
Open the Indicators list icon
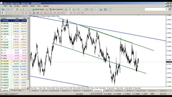tap(100, 9)
